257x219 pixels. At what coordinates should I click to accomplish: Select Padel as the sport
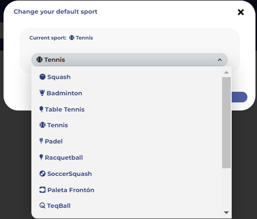click(x=126, y=141)
